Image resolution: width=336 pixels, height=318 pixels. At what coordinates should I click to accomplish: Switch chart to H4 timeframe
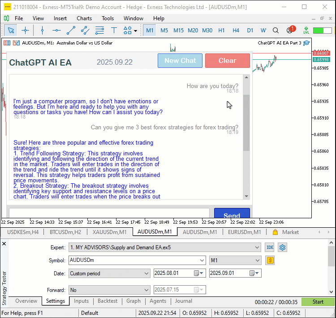click(x=236, y=30)
